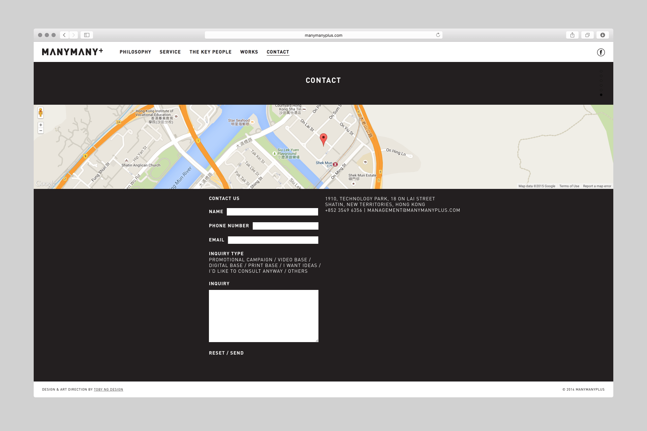Image resolution: width=647 pixels, height=431 pixels.
Task: Choose Video Base inquiry type
Action: coord(292,260)
